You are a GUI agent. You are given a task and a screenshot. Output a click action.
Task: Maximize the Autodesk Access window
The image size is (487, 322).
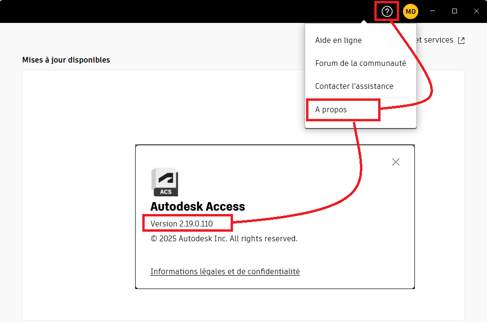[x=455, y=11]
